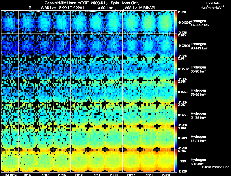Image resolution: width=231 pixels, height=176 pixels.
Task: Click the 'Hydrogen 13-24 keV' row label
Action: 198,139
